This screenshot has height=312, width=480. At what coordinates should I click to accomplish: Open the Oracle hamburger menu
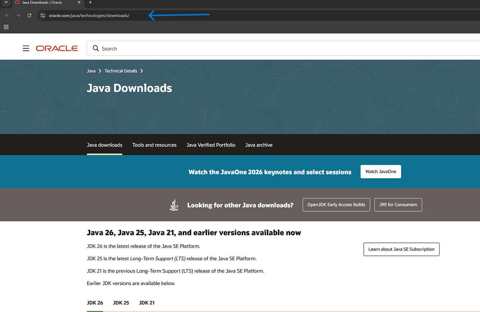(26, 48)
